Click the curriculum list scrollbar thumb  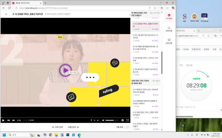[162, 62]
